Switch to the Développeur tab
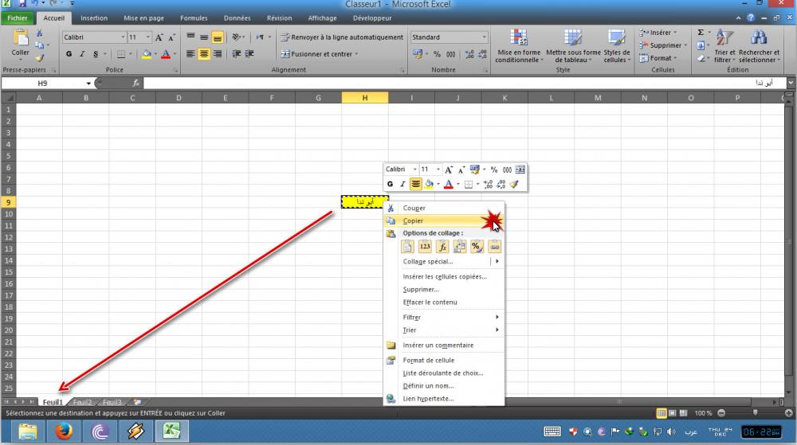 [372, 18]
